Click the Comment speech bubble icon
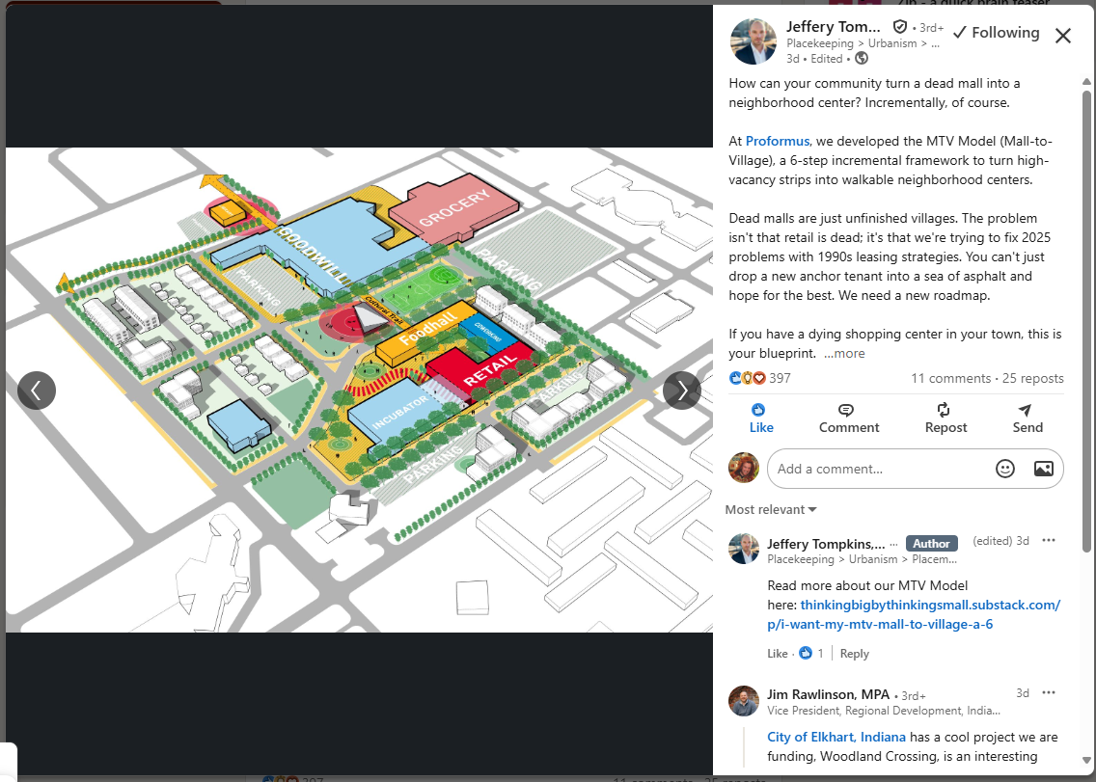The height and width of the screenshot is (782, 1096). click(848, 410)
